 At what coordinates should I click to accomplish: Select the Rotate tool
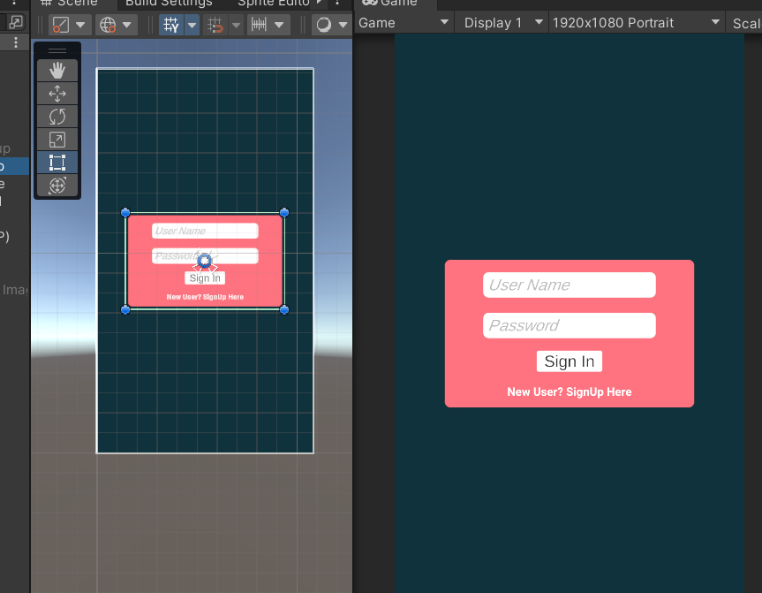tap(57, 117)
